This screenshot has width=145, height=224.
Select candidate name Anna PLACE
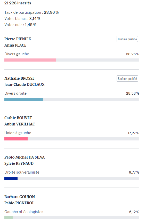point(15,45)
